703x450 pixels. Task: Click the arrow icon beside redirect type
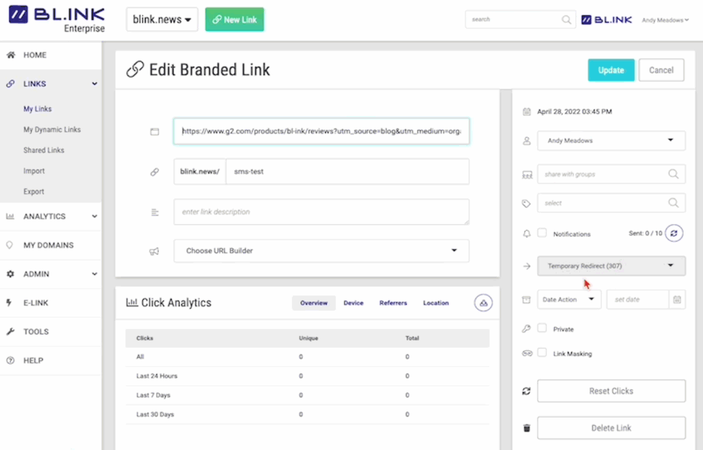click(x=527, y=266)
